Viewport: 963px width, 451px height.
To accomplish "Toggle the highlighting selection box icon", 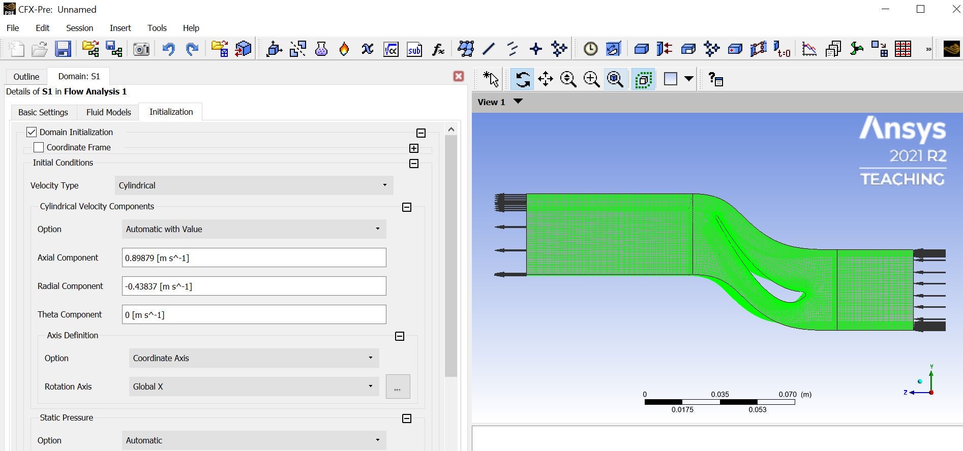I will (643, 79).
